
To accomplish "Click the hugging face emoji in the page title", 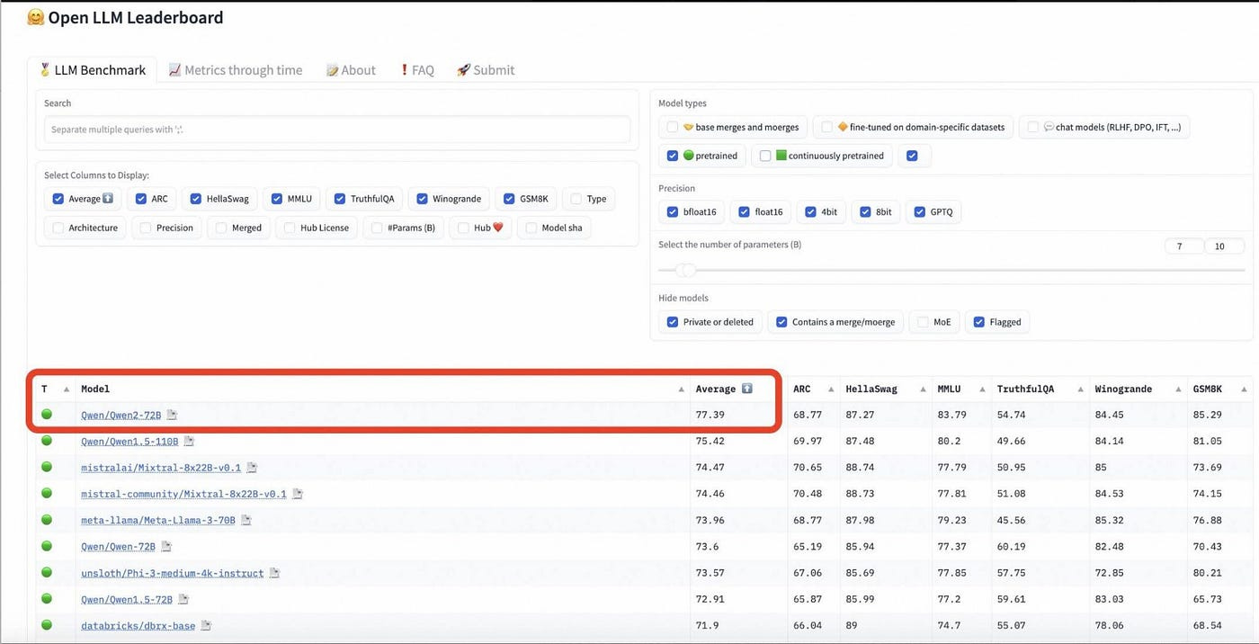I will pos(36,17).
